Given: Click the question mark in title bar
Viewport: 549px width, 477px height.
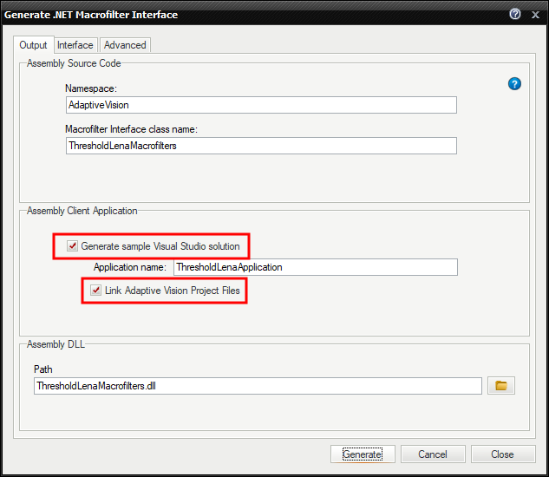Looking at the screenshot, I should (x=515, y=14).
